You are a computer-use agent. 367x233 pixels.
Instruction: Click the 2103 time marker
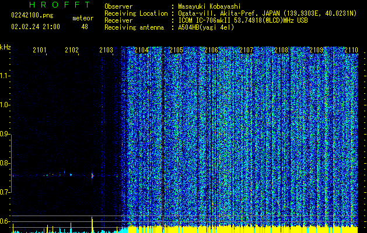106,50
